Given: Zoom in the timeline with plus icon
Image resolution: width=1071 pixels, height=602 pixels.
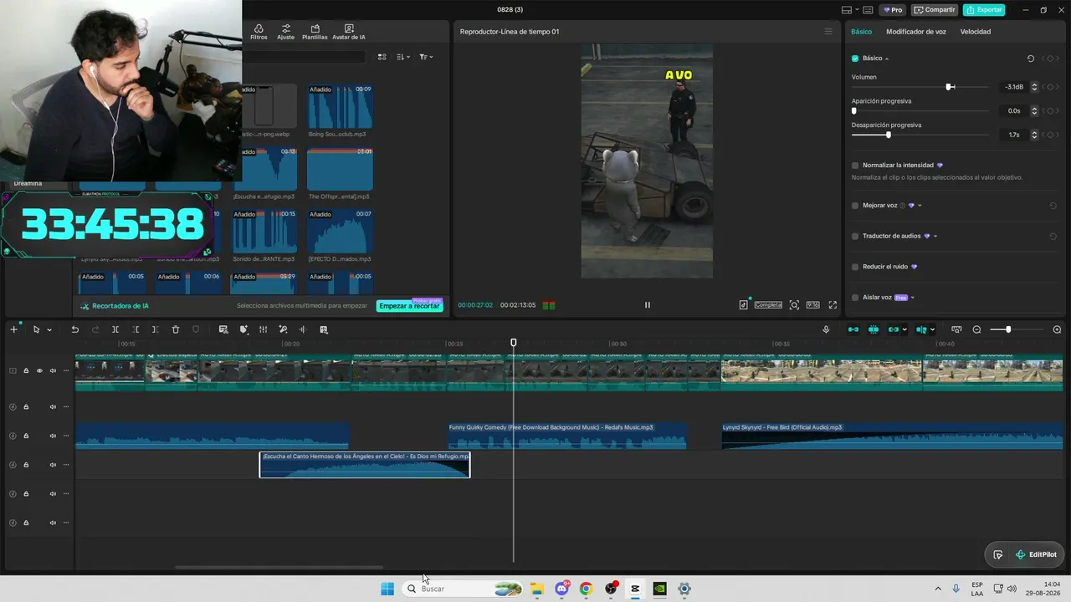Looking at the screenshot, I should [1057, 329].
